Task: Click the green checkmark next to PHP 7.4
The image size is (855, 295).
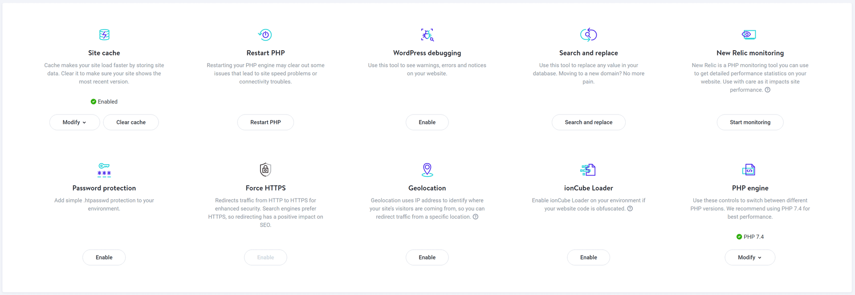Action: click(739, 236)
